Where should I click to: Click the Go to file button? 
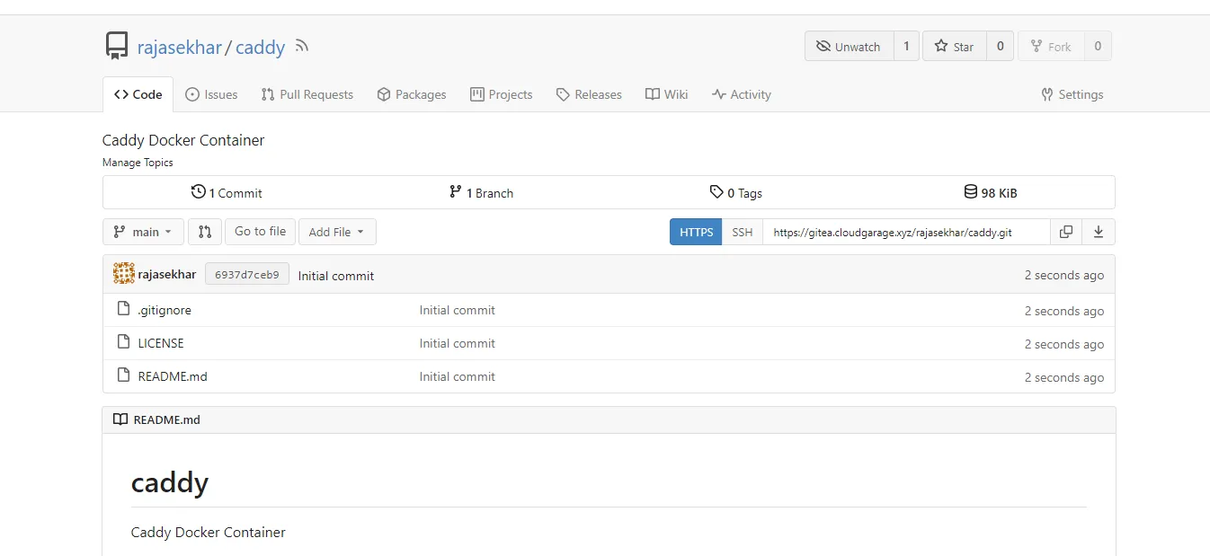click(260, 232)
